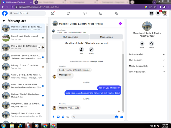171x128 pixels.
Task: Expand Media, files and links section
Action: pos(147,66)
